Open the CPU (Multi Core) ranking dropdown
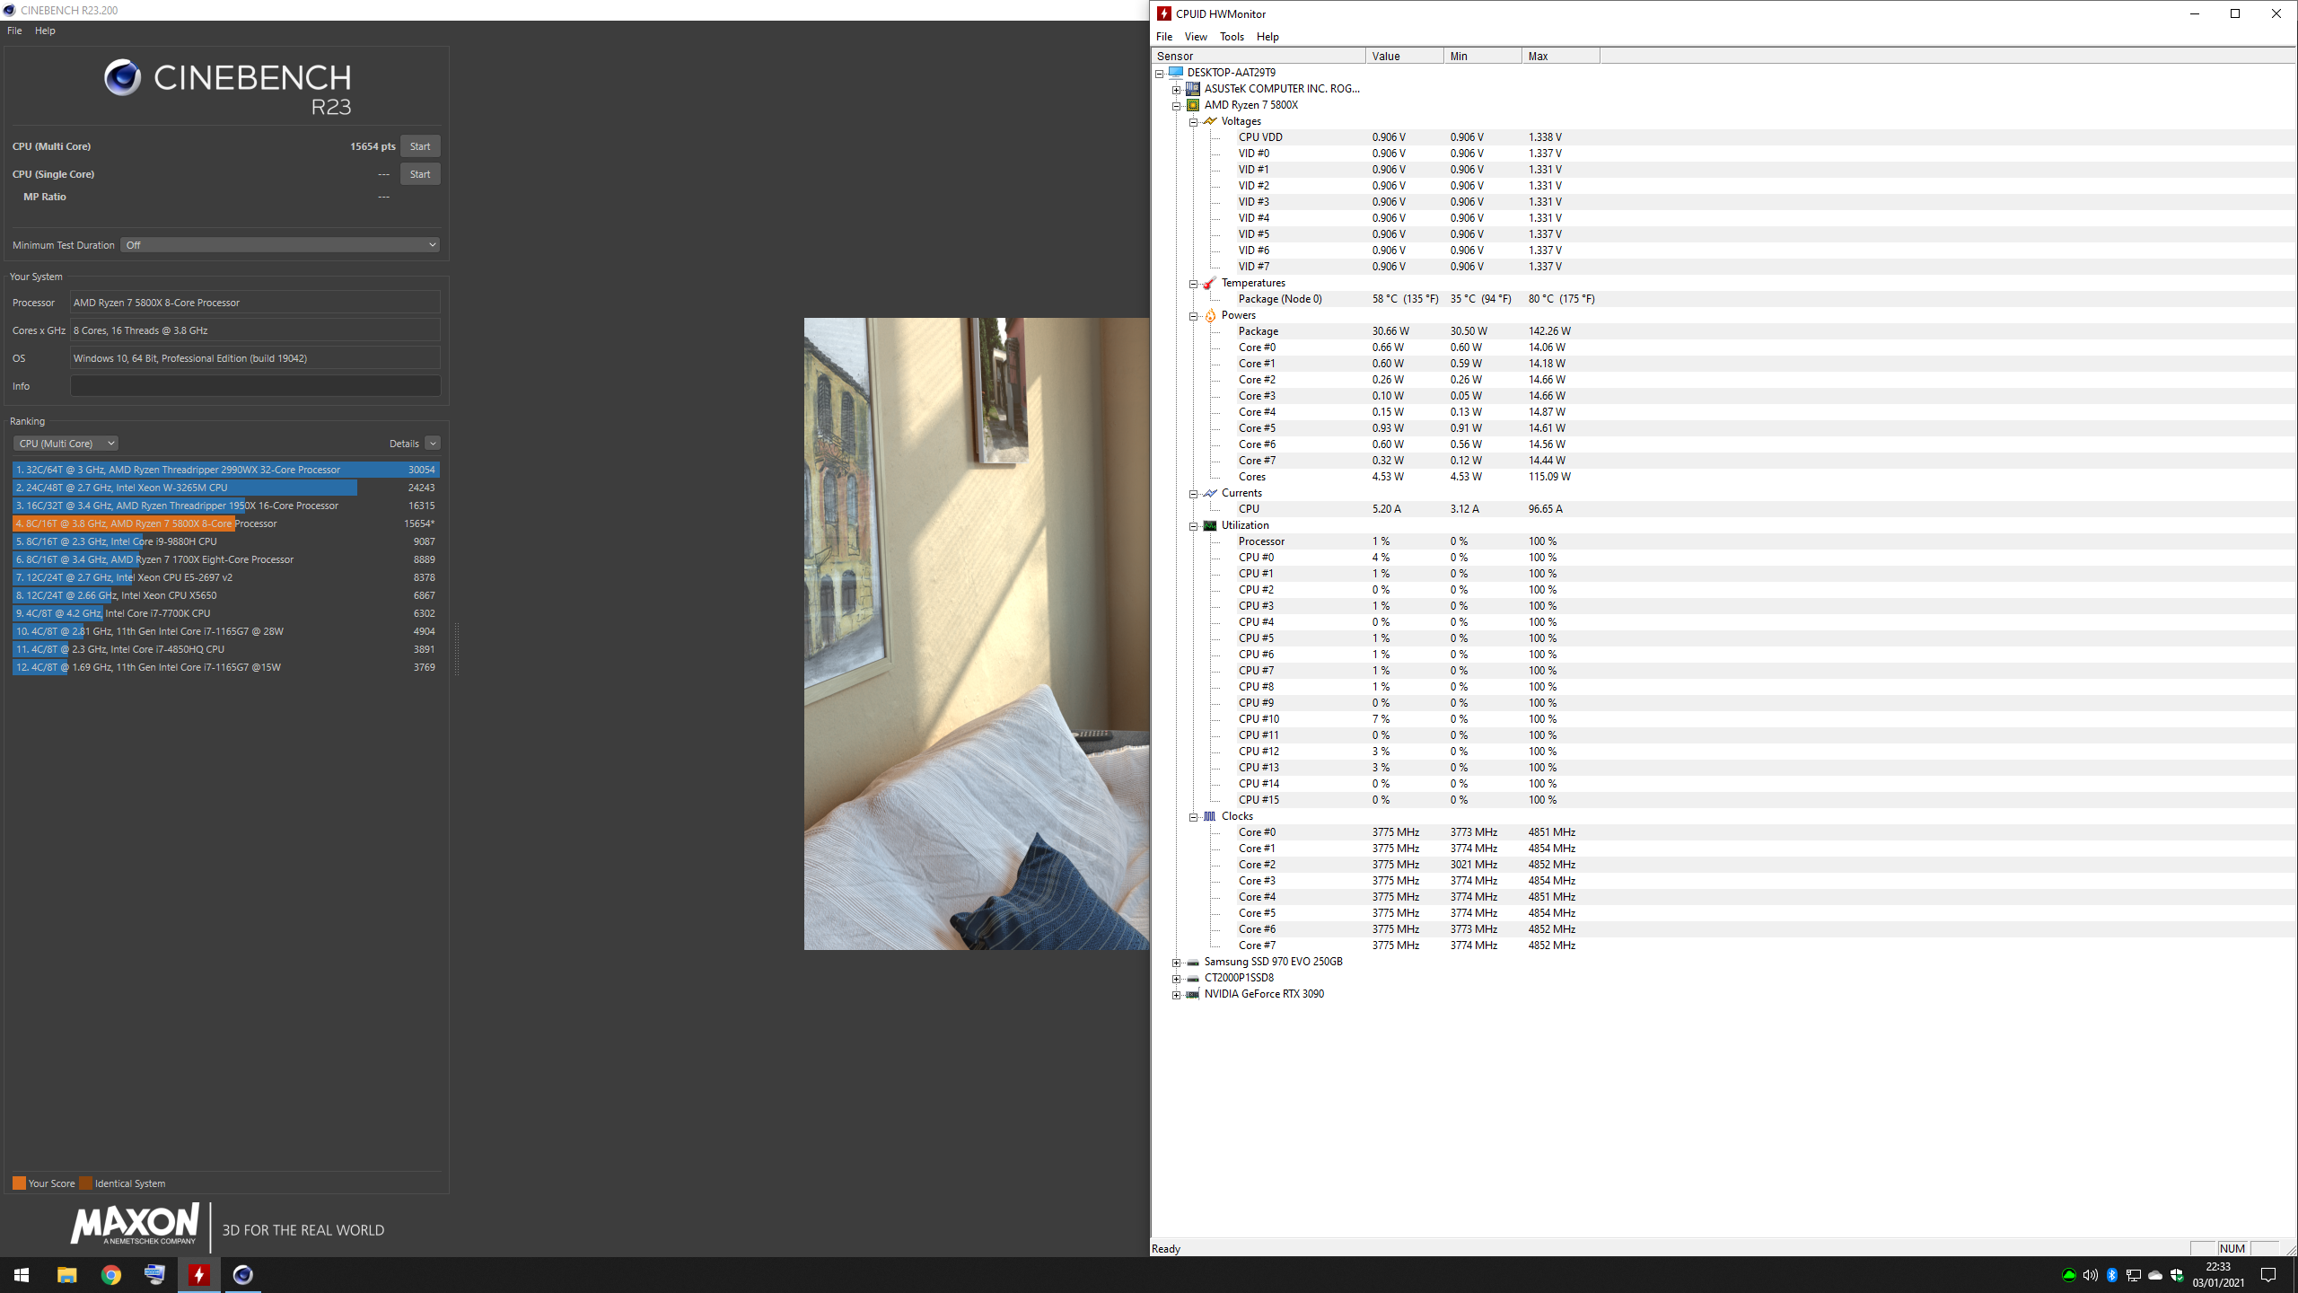This screenshot has width=2298, height=1293. coord(66,444)
